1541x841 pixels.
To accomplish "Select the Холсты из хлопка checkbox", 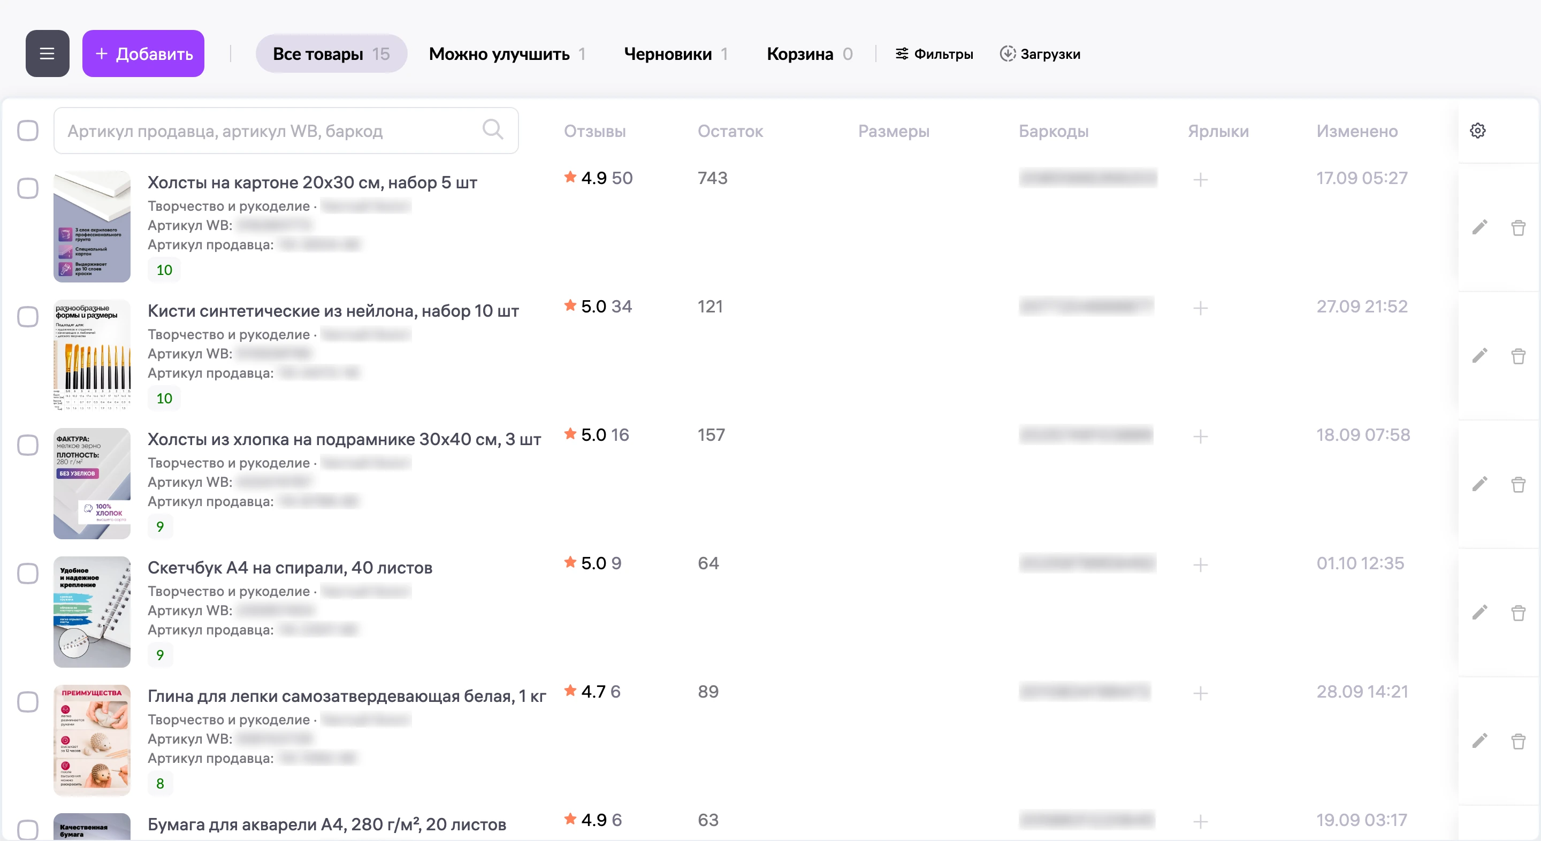I will tap(27, 445).
